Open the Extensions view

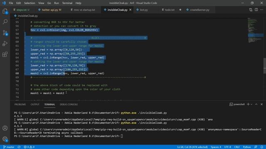[5, 54]
